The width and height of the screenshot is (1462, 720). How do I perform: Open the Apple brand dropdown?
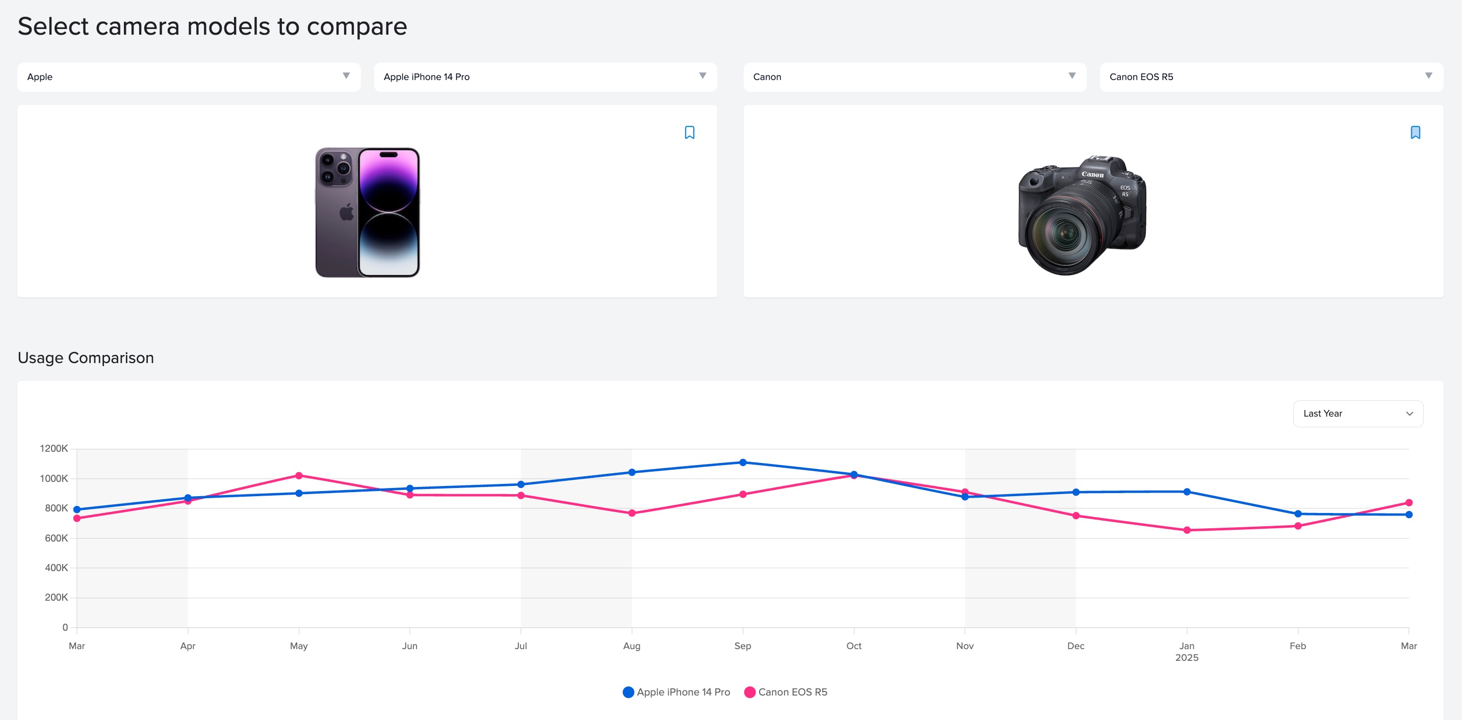click(x=187, y=76)
